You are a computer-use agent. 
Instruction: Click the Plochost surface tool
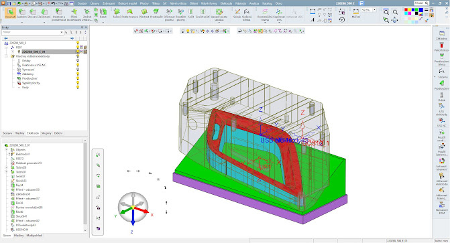(x=144, y=13)
